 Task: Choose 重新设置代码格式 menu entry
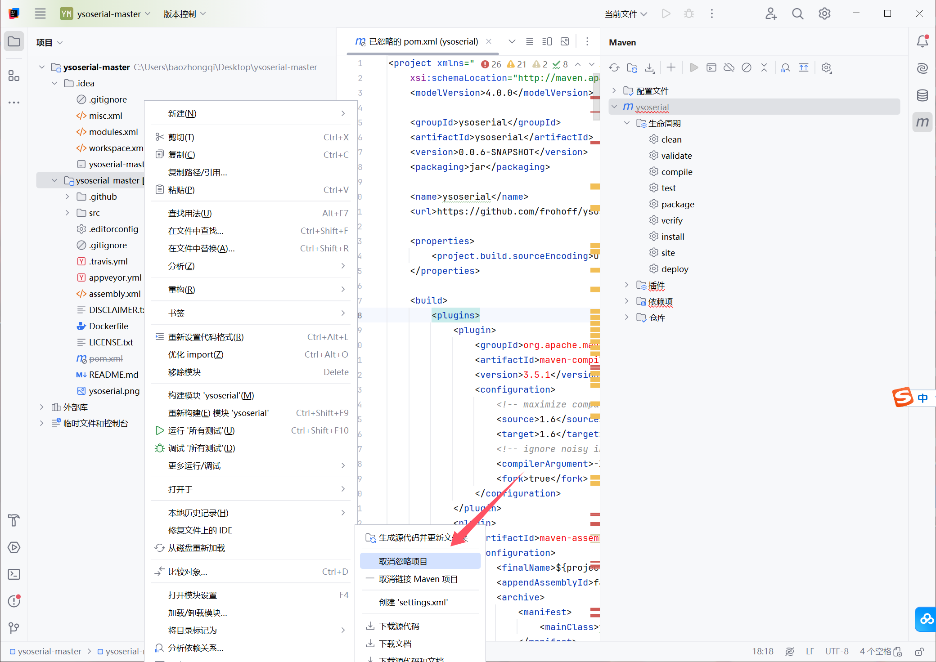click(x=206, y=337)
